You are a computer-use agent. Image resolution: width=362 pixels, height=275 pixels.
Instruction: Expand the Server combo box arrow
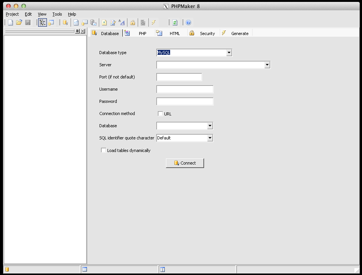tap(267, 65)
